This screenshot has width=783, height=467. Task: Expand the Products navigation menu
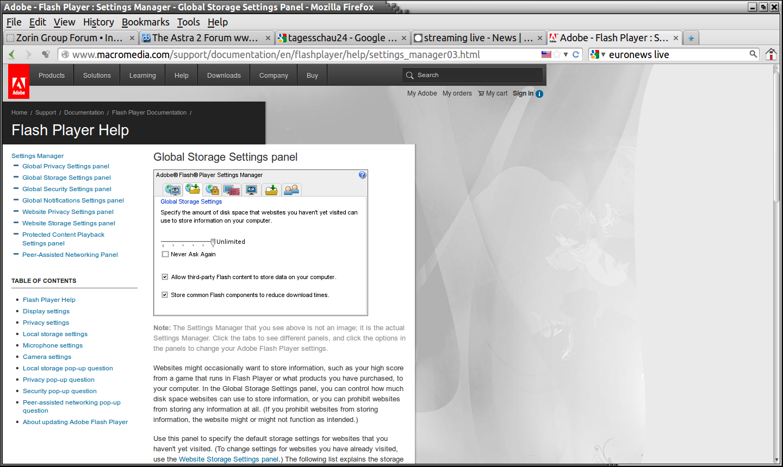coord(52,75)
